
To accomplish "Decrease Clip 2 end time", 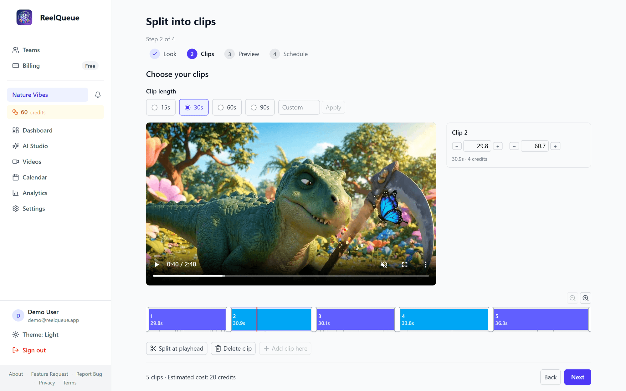I will coord(514,146).
